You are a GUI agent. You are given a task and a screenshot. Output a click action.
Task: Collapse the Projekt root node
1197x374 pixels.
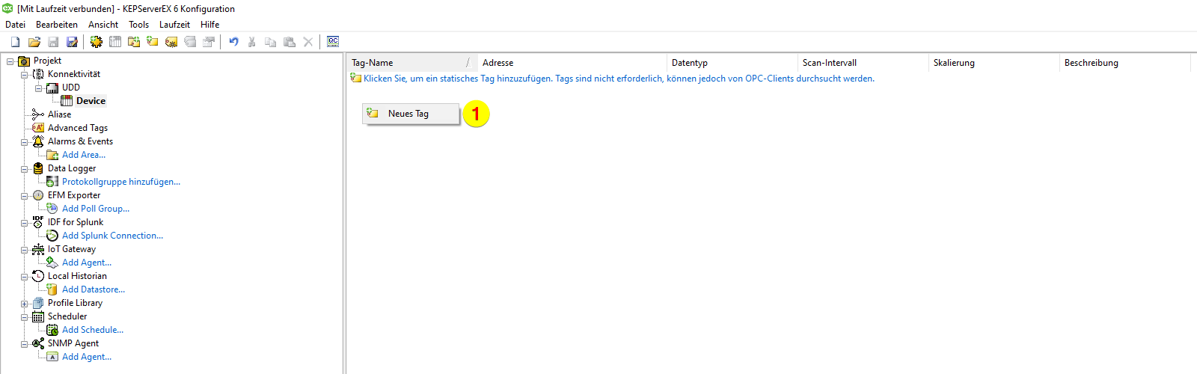10,61
